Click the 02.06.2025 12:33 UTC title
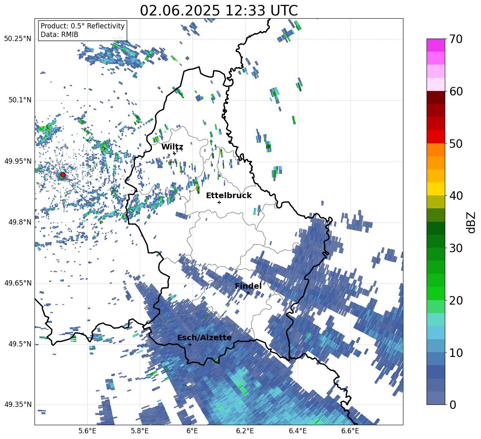The image size is (481, 439). point(219,11)
